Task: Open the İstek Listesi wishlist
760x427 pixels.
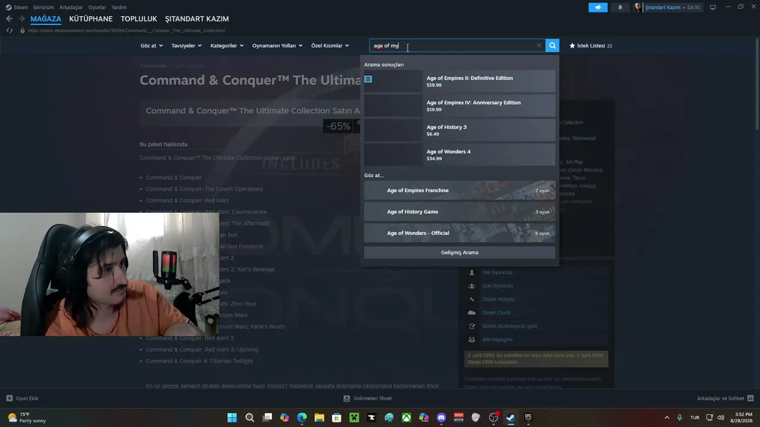Action: click(x=591, y=46)
